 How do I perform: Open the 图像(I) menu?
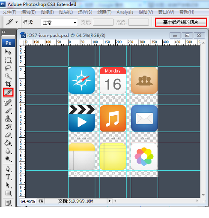tap(47, 12)
